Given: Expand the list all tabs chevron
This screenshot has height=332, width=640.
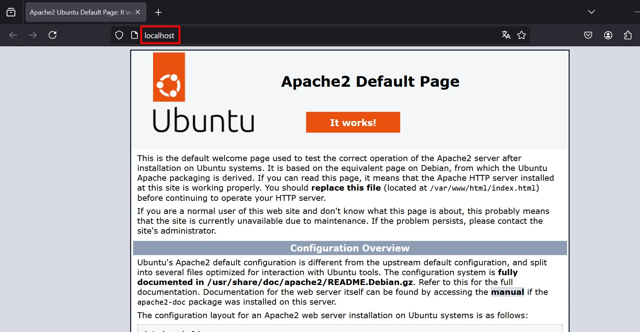Looking at the screenshot, I should [x=591, y=12].
